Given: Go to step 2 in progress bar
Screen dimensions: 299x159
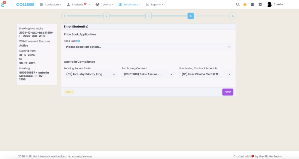Looking at the screenshot, I should pyautogui.click(x=106, y=16).
